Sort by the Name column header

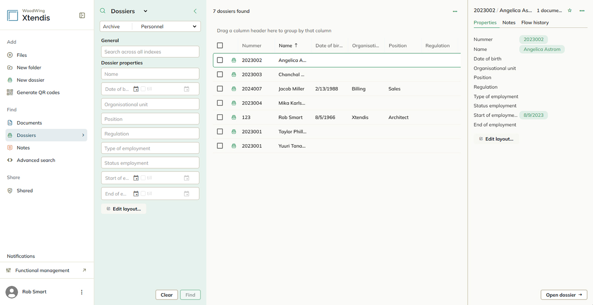point(288,45)
